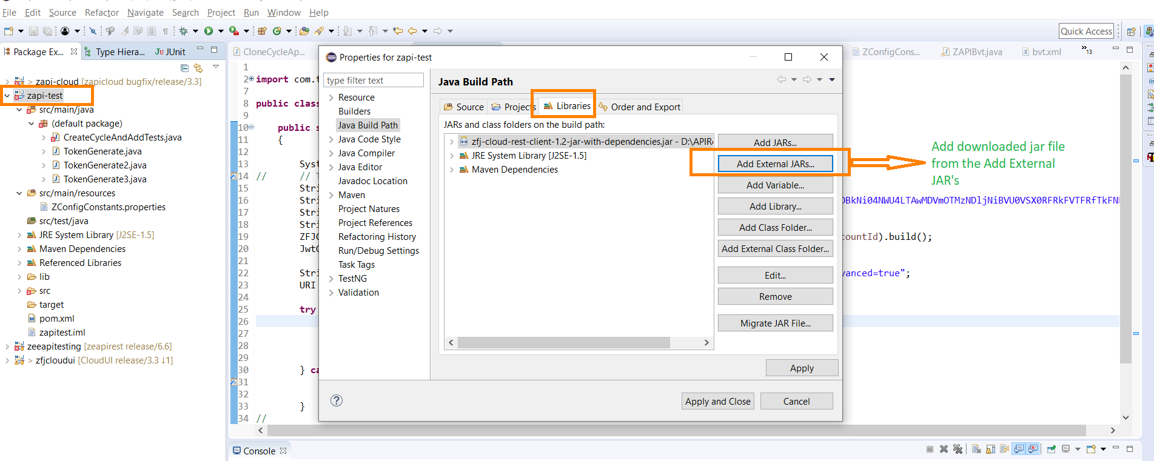
Task: Expand the zfj-cloud-rest-client jar entry
Action: 452,142
